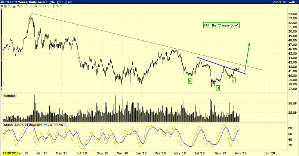This screenshot has height=156, width=299.
Task: Select the mountain area chart icon
Action: tap(14, 6)
